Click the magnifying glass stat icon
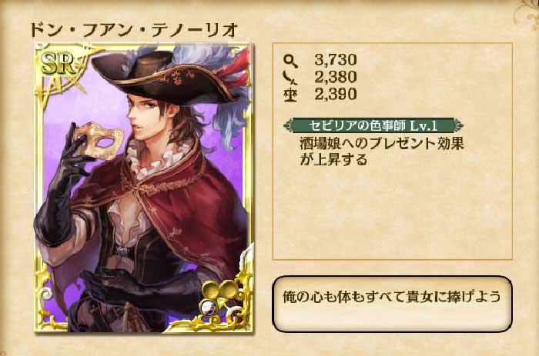 coord(290,62)
